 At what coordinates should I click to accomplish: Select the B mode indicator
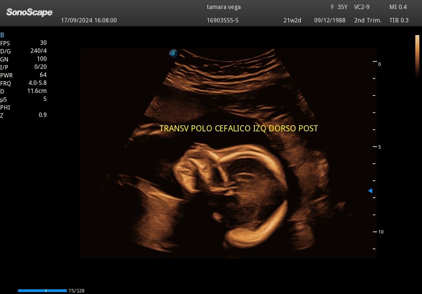[2, 35]
